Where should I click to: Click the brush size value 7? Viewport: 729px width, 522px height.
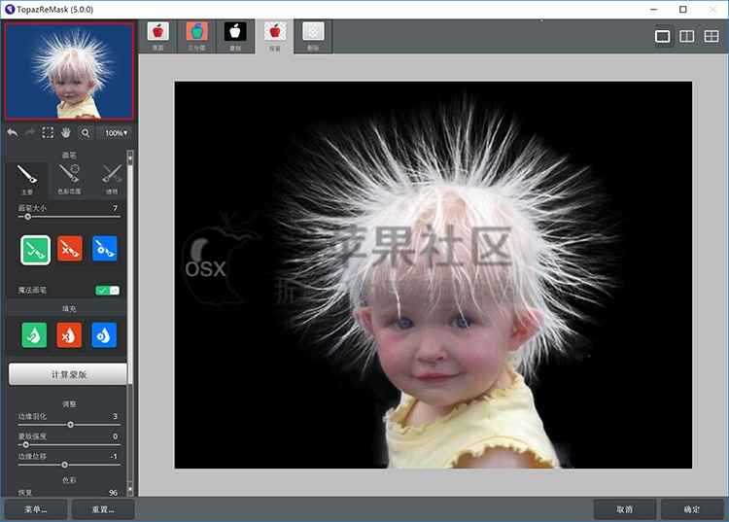click(x=116, y=208)
